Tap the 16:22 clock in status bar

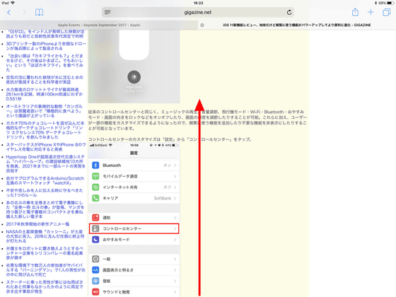pos(198,3)
